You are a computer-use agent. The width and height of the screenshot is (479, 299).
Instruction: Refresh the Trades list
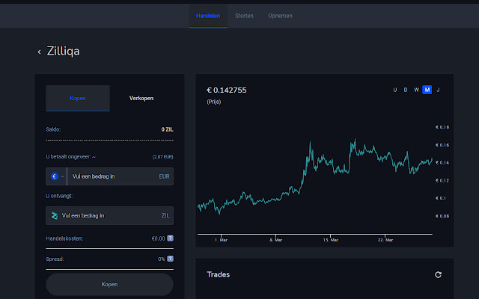[438, 274]
